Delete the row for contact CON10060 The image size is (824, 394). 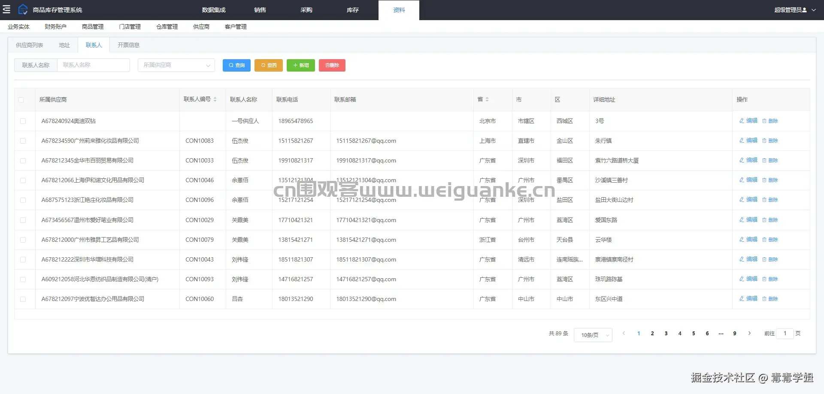click(x=770, y=299)
